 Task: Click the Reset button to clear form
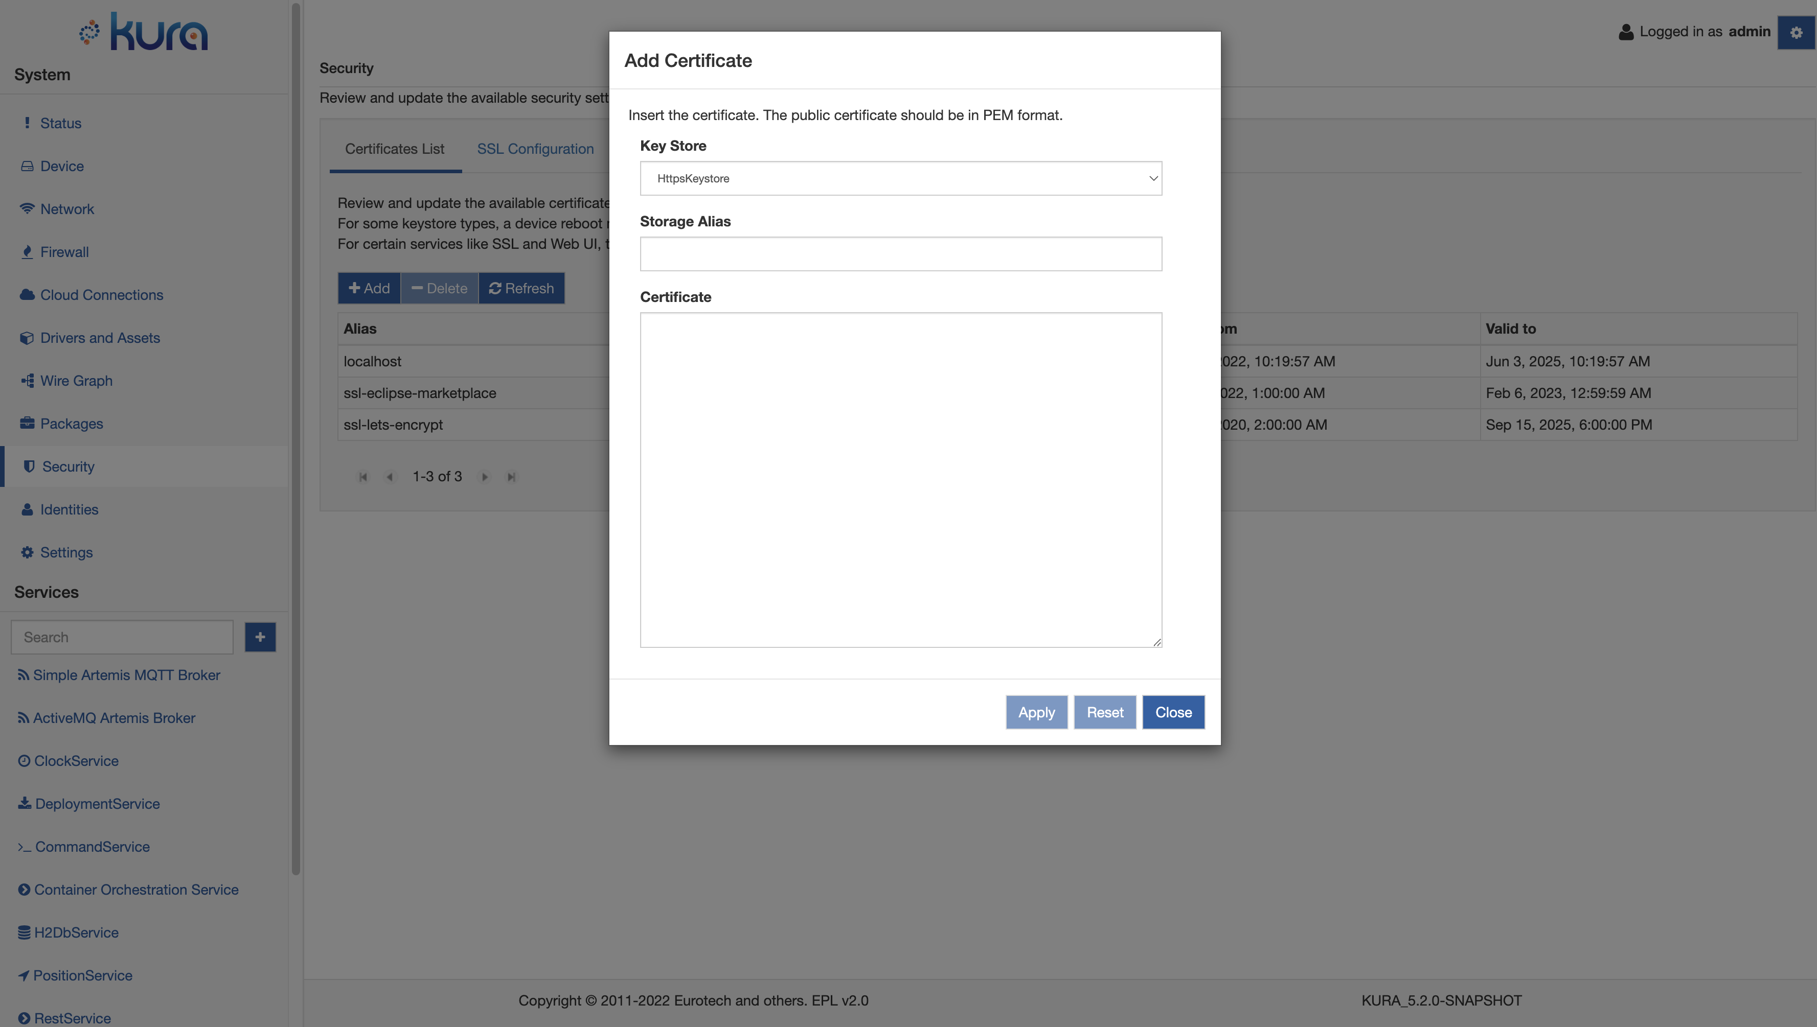click(1104, 711)
